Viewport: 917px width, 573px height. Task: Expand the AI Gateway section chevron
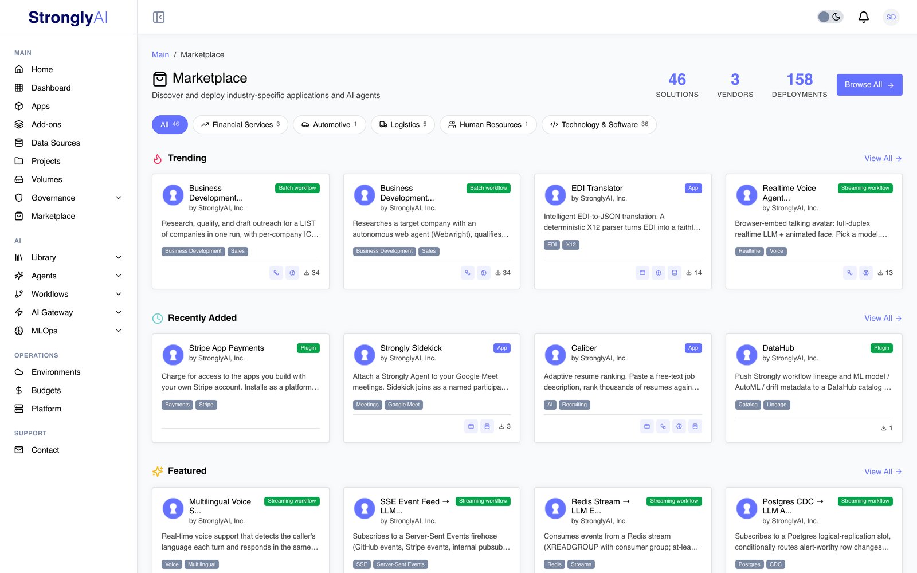119,312
